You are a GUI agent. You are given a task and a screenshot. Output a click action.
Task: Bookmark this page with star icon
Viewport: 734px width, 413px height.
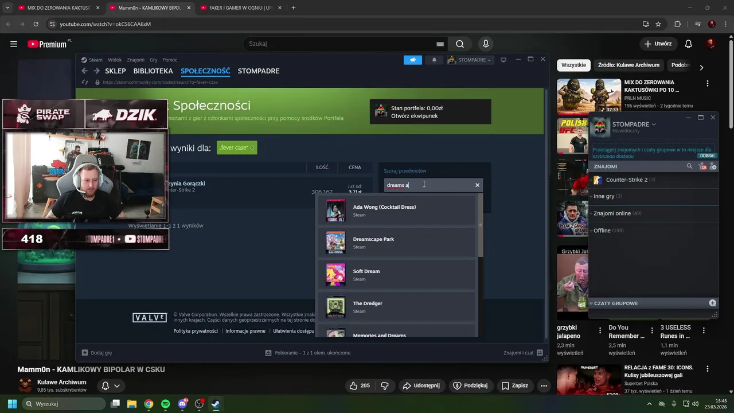point(658,24)
